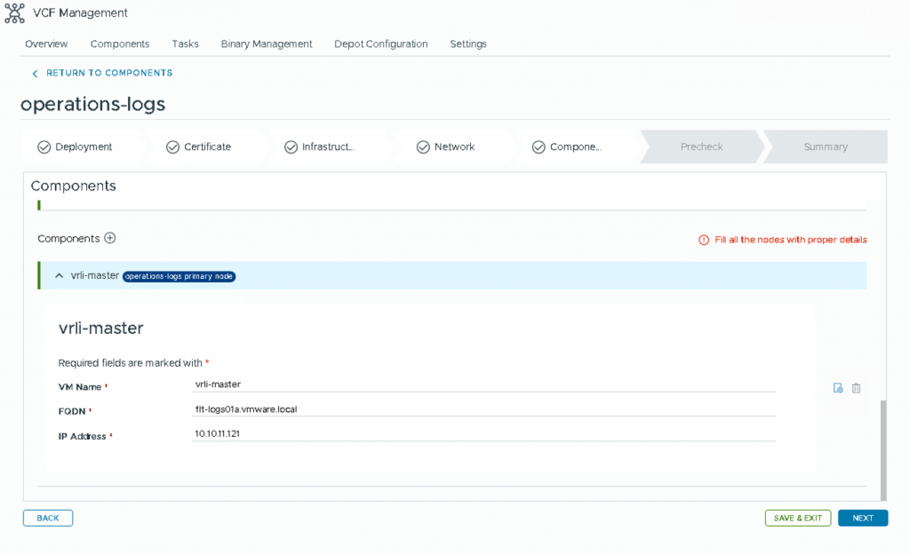
Task: Click the VCF Management logo icon
Action: (x=14, y=13)
